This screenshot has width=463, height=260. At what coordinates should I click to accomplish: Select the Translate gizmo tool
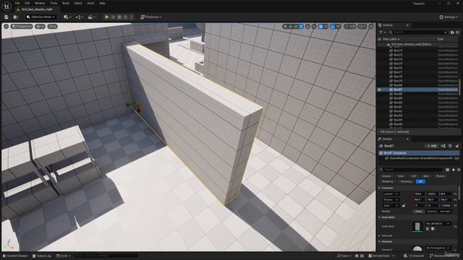(x=291, y=27)
